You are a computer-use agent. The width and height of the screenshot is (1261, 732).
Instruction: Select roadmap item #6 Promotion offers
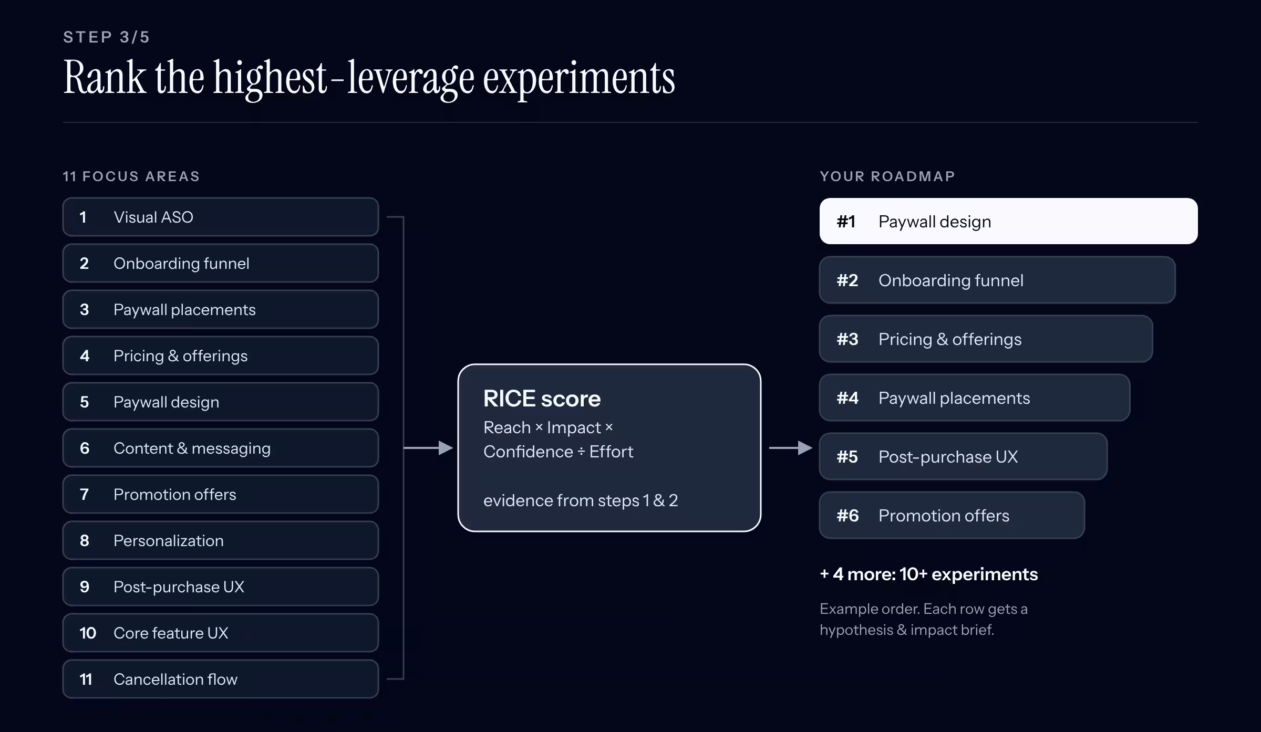tap(952, 515)
